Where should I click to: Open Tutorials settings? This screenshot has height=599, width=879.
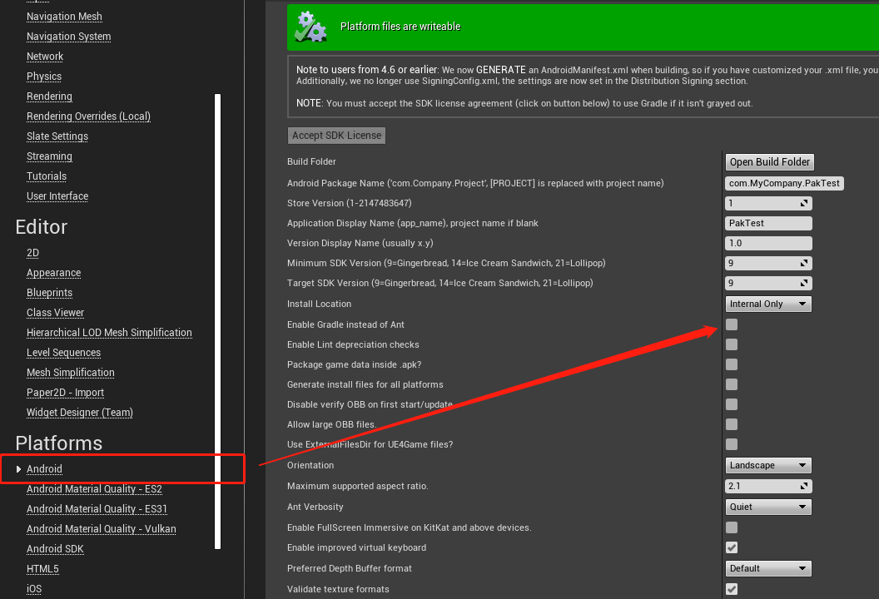pos(47,176)
